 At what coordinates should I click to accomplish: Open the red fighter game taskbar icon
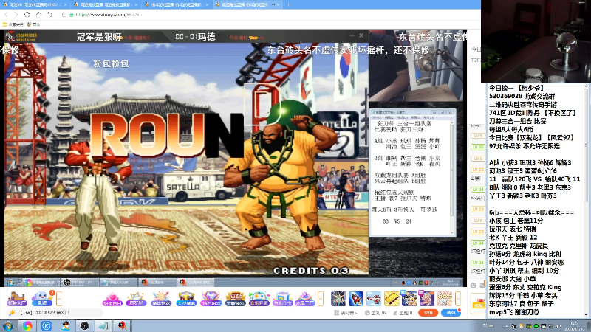[122, 325]
